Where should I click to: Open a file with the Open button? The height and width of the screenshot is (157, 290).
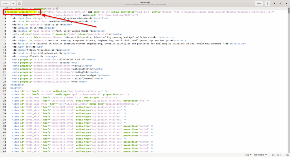6,3
